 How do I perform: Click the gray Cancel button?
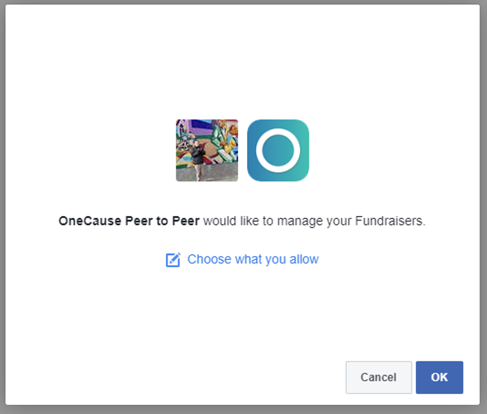click(378, 377)
